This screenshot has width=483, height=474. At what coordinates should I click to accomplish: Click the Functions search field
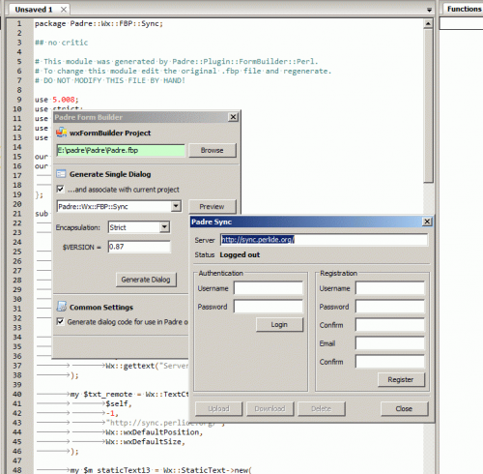pyautogui.click(x=461, y=23)
